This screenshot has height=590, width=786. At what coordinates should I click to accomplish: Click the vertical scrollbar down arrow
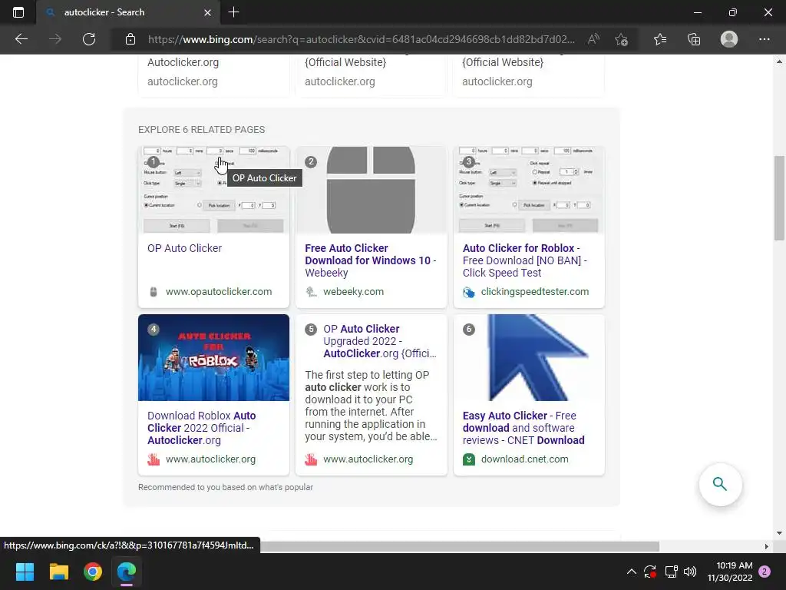tap(779, 533)
